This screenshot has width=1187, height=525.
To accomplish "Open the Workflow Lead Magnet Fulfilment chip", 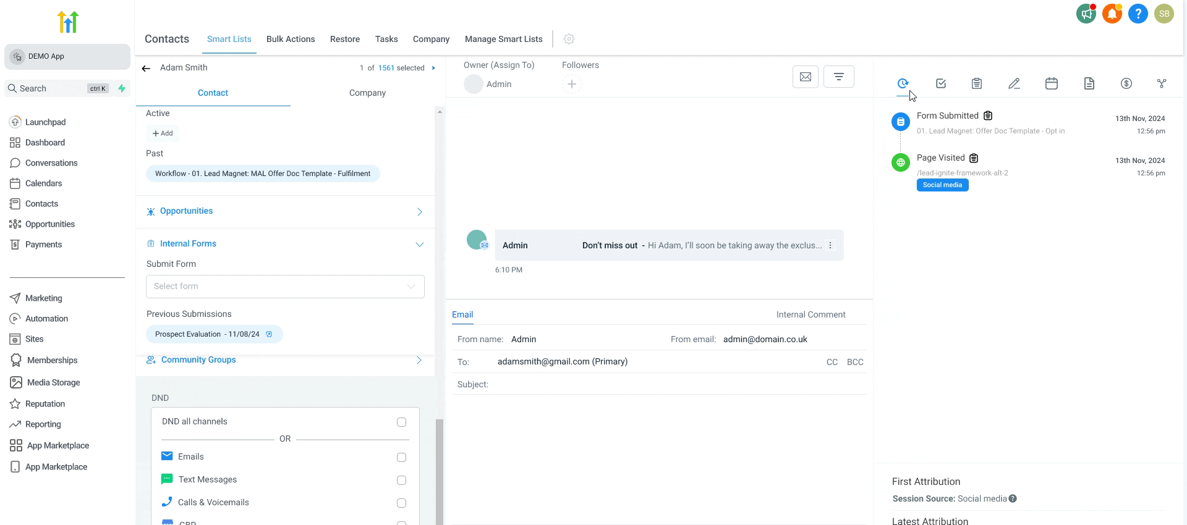I will [x=263, y=174].
